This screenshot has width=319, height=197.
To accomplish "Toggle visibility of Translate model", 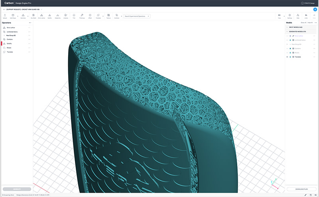I will (x=287, y=57).
